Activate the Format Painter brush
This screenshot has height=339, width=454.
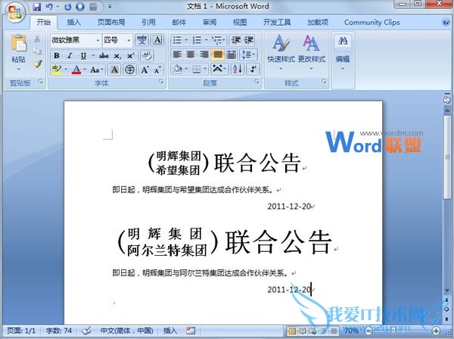[x=37, y=64]
